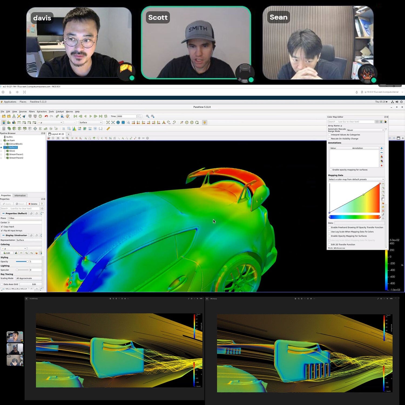Click the Reset Camera icon
The height and width of the screenshot is (405, 405).
[x=108, y=123]
